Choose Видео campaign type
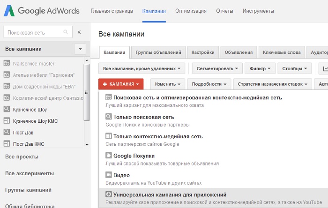 coord(213,179)
